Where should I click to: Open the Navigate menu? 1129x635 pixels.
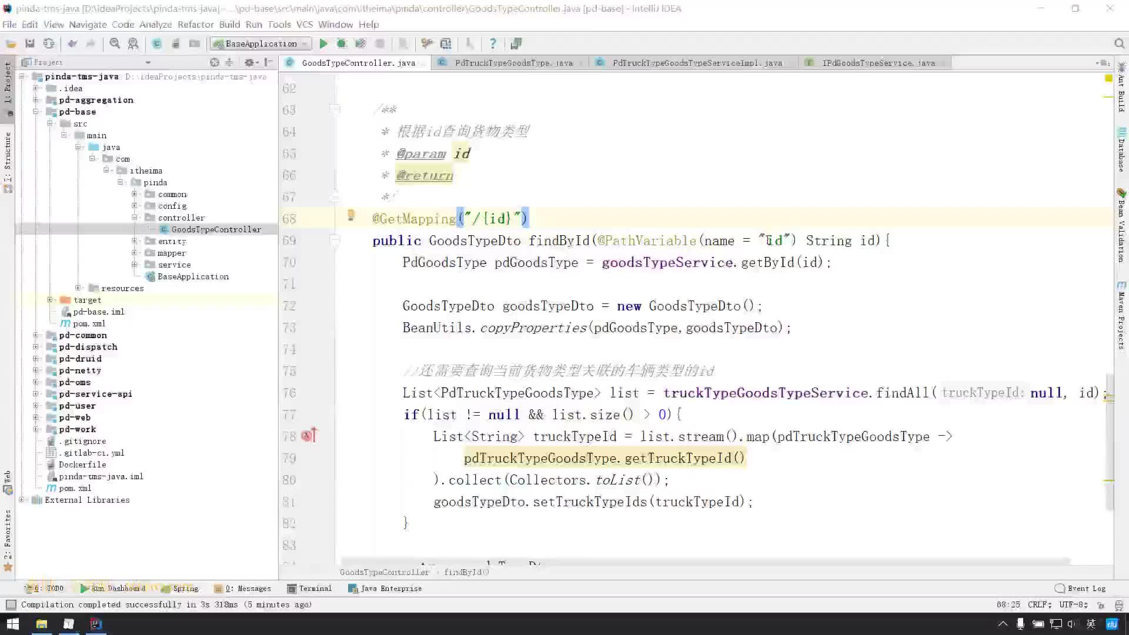pos(88,25)
